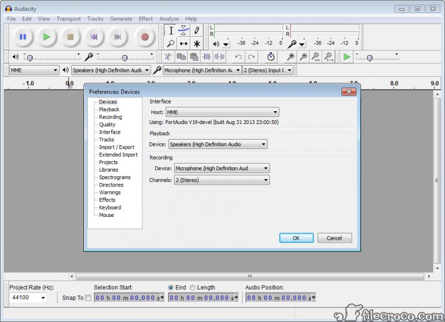This screenshot has width=445, height=322.
Task: Select Quality in preferences tree
Action: (x=107, y=124)
